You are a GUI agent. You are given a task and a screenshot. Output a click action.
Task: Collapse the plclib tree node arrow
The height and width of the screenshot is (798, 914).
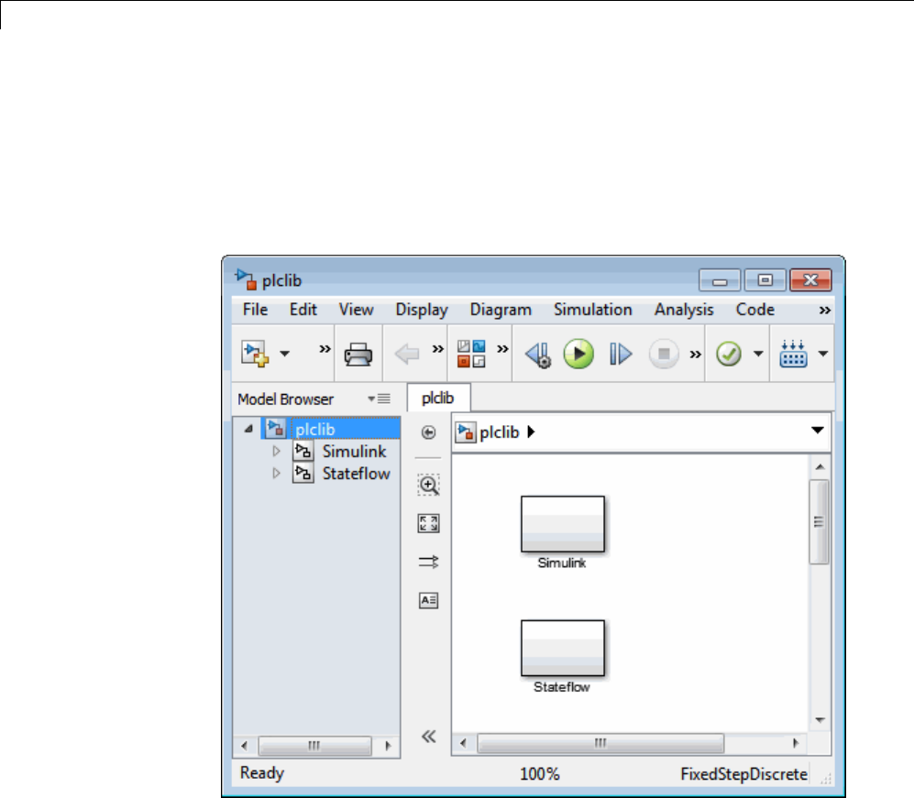249,430
